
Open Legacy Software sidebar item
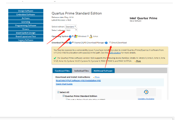(26, 40)
